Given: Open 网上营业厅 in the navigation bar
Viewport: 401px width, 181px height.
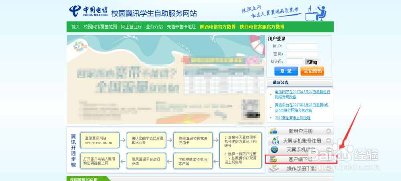Looking at the screenshot, I should [132, 27].
